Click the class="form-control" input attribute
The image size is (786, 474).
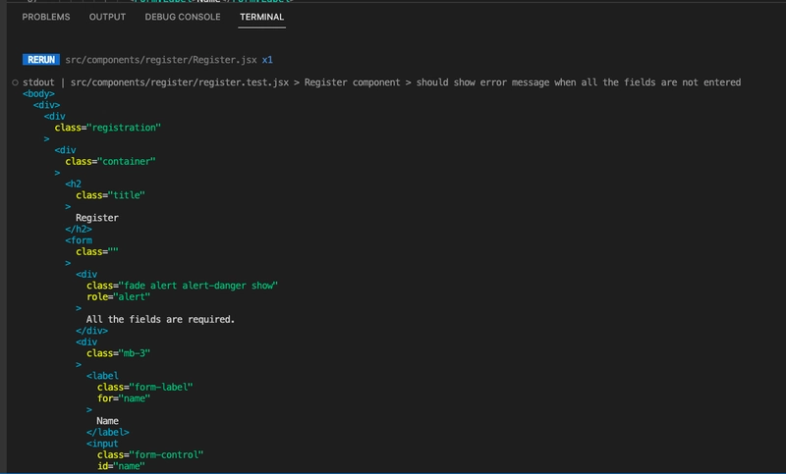tap(150, 455)
